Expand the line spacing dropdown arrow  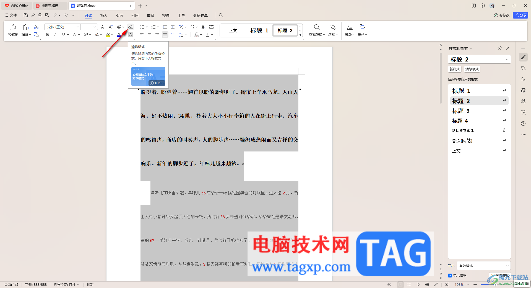[x=186, y=35]
